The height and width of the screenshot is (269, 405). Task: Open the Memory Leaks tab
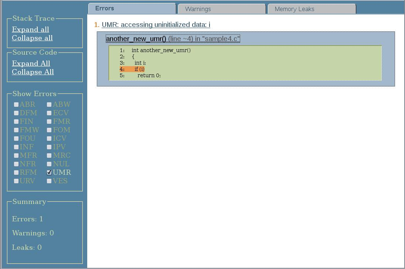(312, 9)
